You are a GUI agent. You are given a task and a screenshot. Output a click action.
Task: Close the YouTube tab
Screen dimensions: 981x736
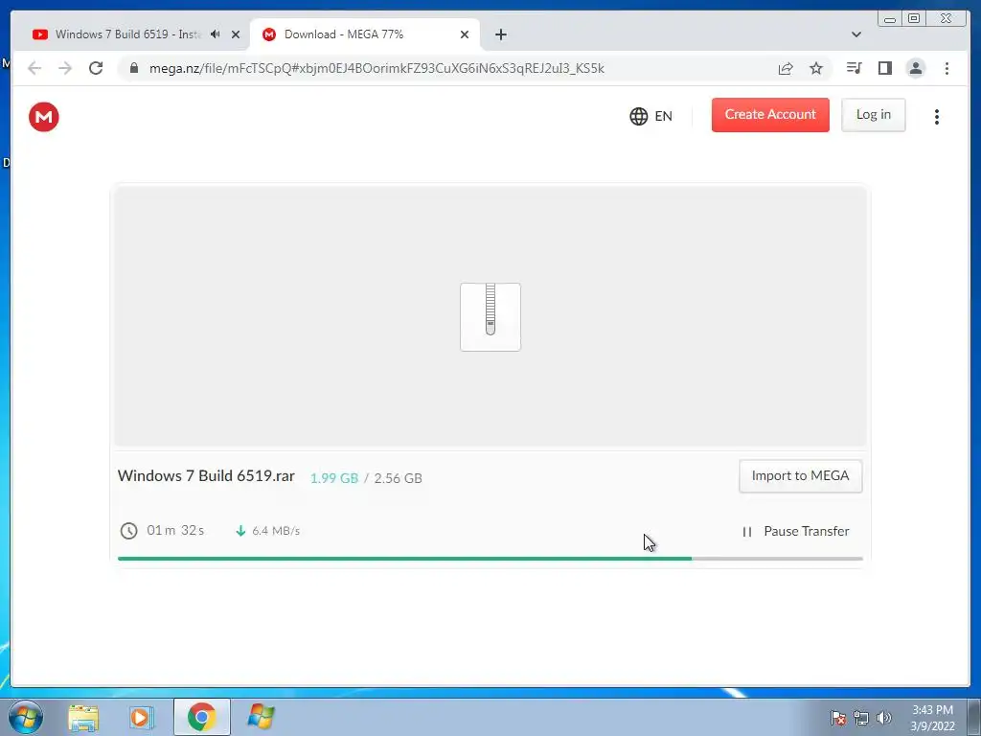point(236,34)
